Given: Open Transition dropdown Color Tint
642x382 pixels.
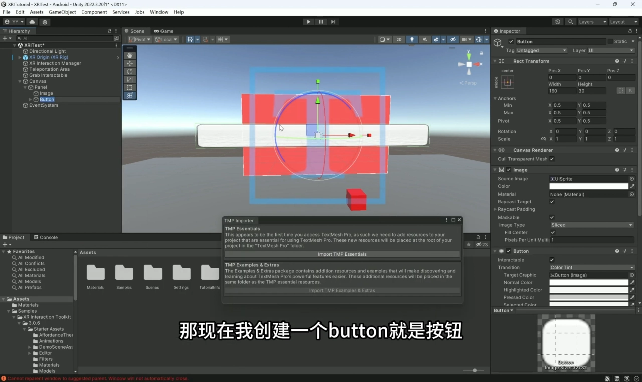Looking at the screenshot, I should click(592, 268).
